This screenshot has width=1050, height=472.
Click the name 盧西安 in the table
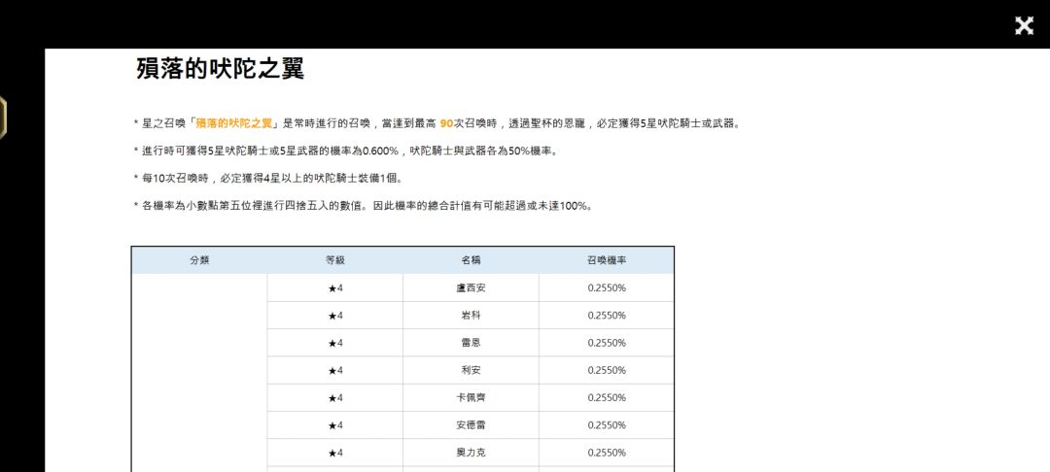point(471,288)
